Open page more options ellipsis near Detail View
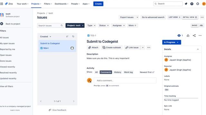 [202, 17]
